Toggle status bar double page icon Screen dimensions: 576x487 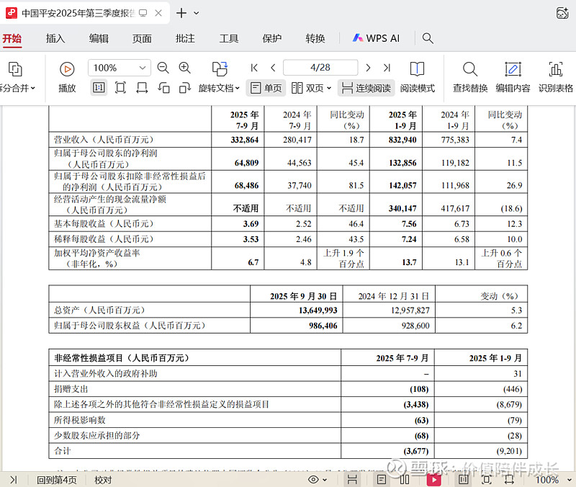tap(405, 480)
